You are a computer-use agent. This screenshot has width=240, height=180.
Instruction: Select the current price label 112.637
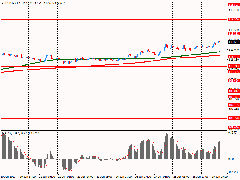coord(234,42)
